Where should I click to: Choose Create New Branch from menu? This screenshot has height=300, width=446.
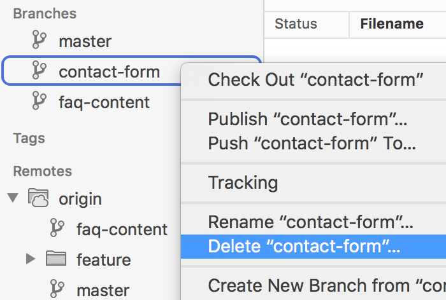[326, 286]
